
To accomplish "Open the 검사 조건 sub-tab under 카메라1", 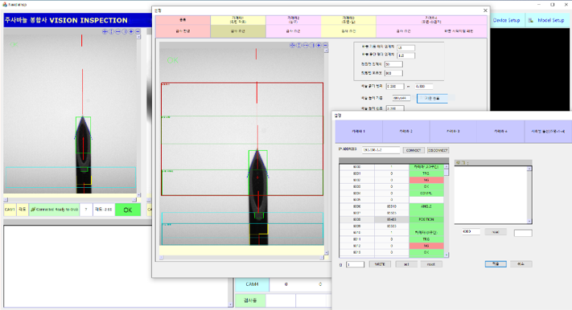I will (x=238, y=31).
